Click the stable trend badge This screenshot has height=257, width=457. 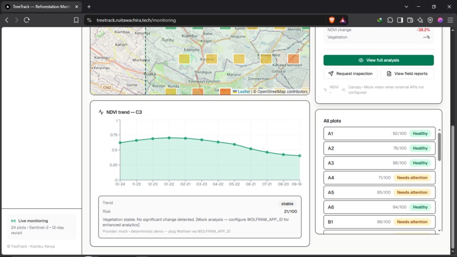(x=287, y=204)
